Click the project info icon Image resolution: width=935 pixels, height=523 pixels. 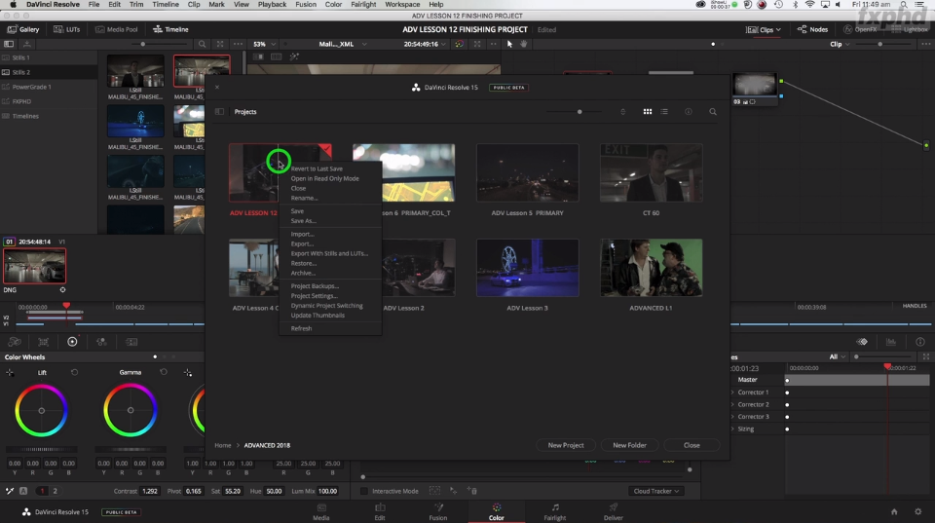[689, 112]
